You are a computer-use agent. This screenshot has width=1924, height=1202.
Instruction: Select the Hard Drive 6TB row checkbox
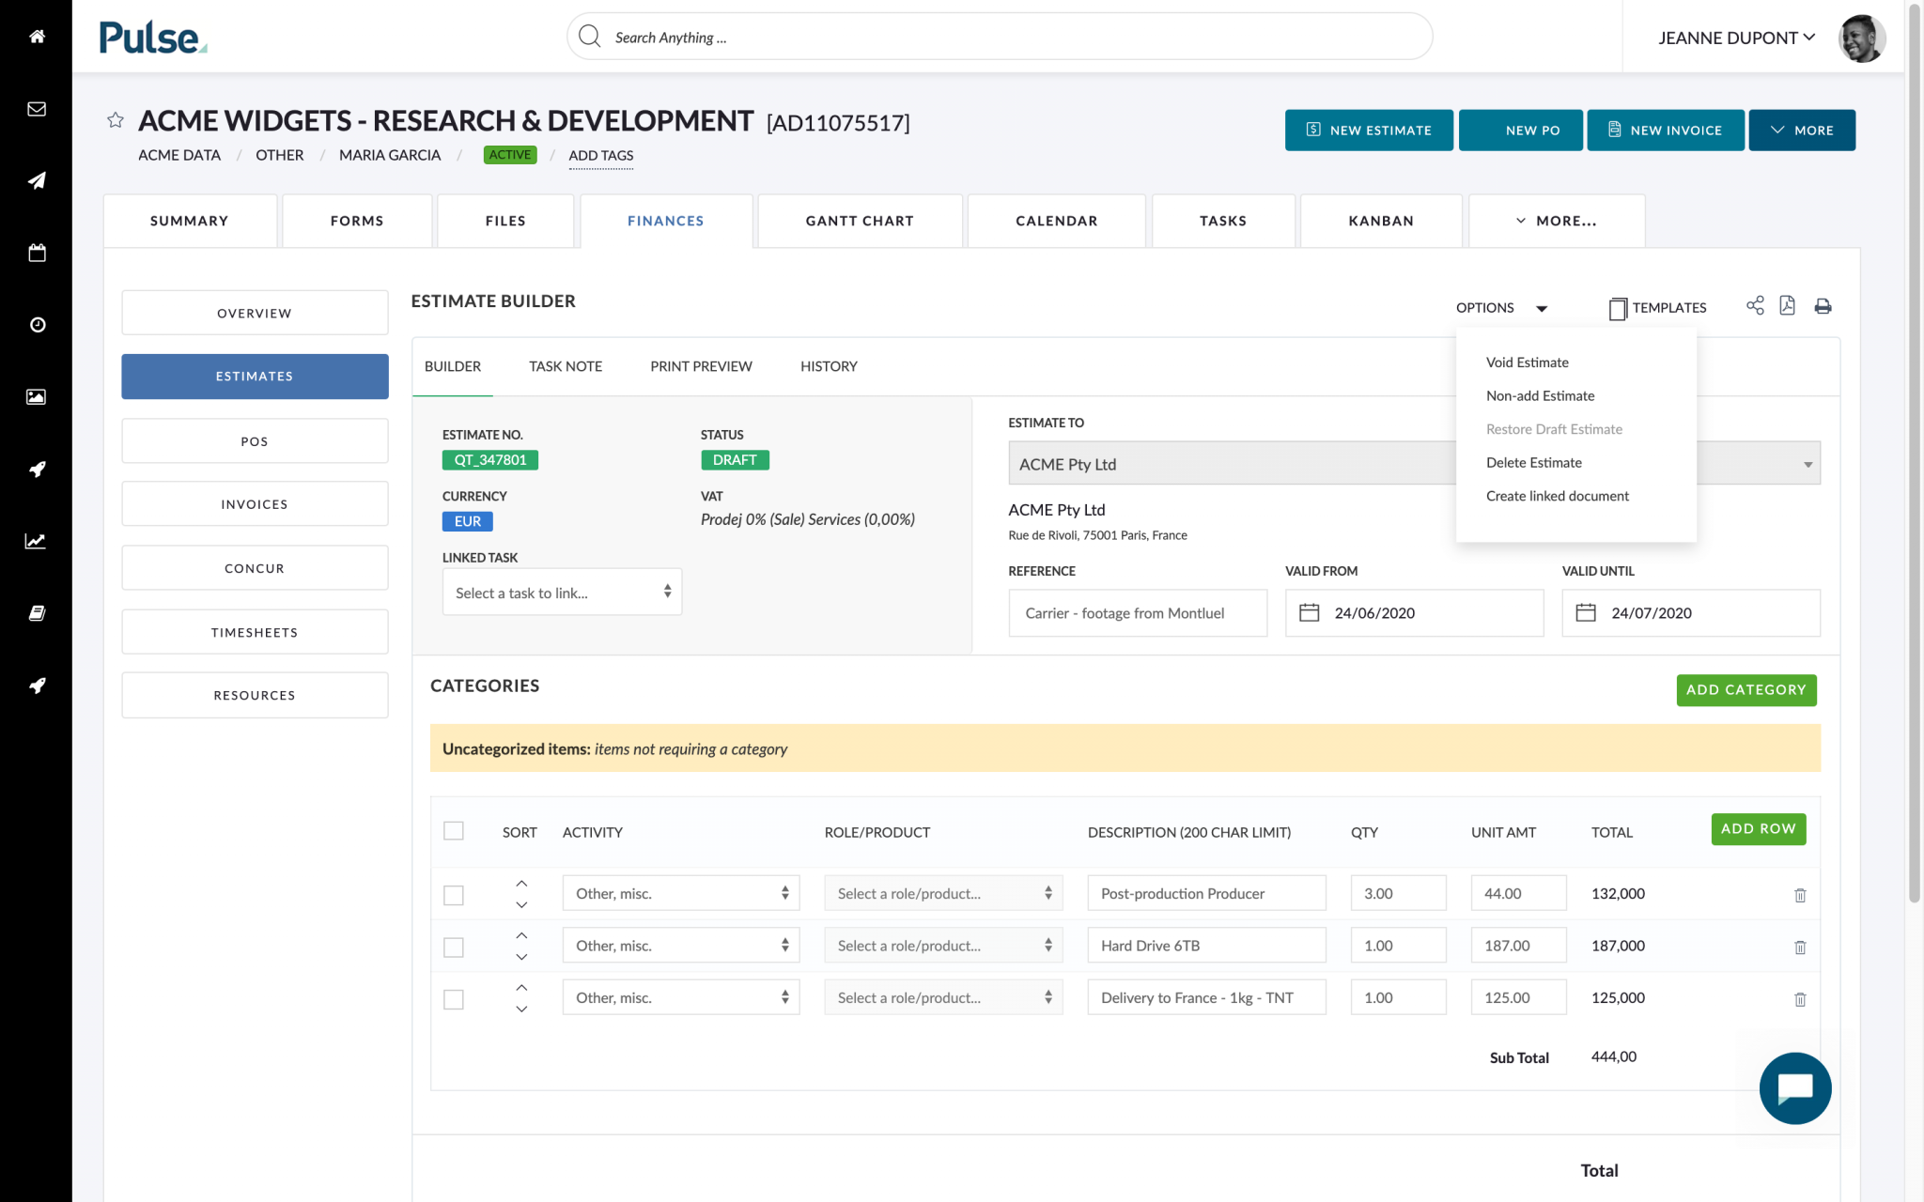click(454, 947)
